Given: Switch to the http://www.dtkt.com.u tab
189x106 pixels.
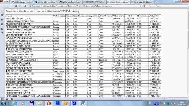Looking at the screenshot, I should (x=70, y=2).
